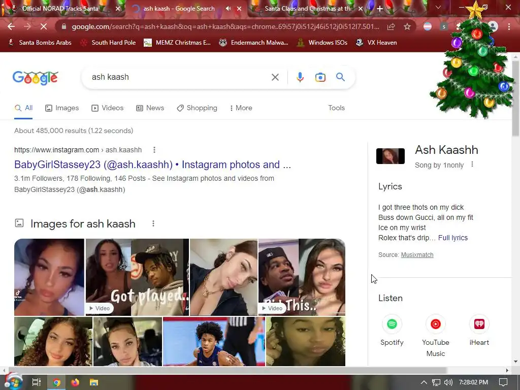Viewport: 520px width, 390px height.
Task: Select the Videos search tab
Action: click(x=108, y=108)
